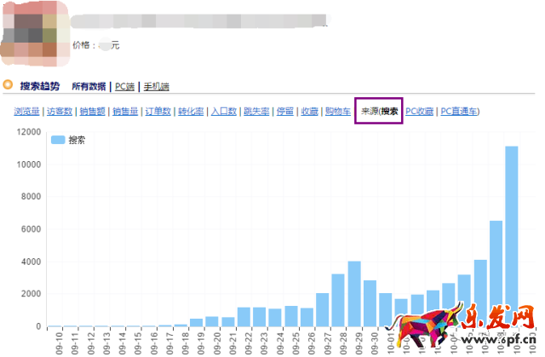Open the 访客数 metric link

pos(60,112)
